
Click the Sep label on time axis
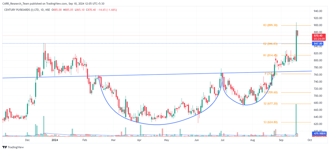coord(281,140)
